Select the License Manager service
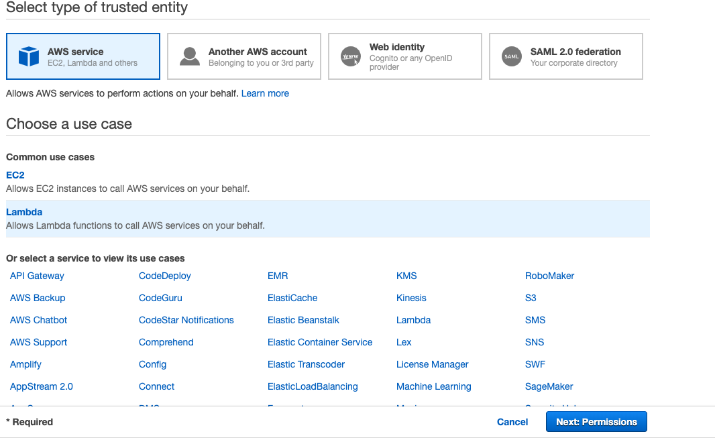This screenshot has width=715, height=438. (x=432, y=365)
